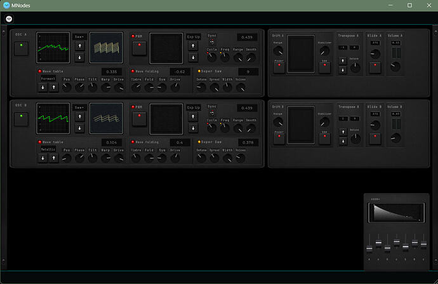Click the Glide A knob
This screenshot has height=284, width=438.
[x=375, y=54]
